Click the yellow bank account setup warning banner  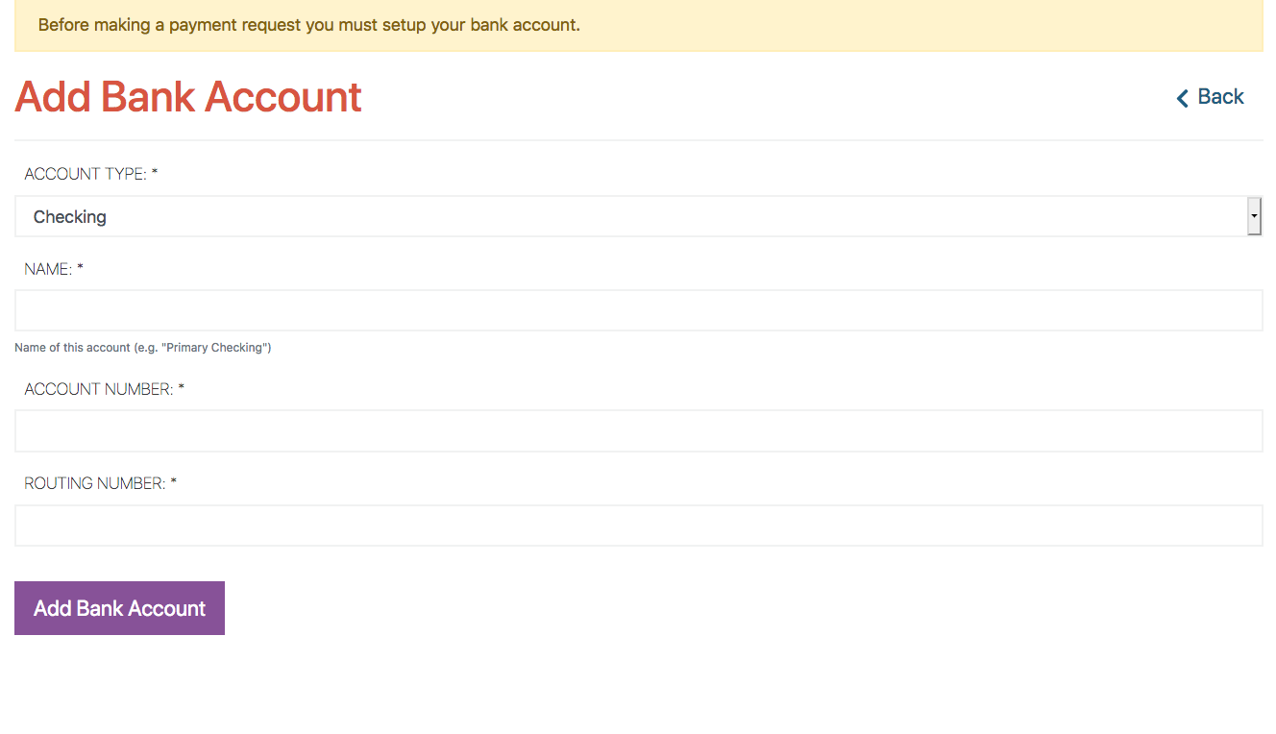[638, 25]
